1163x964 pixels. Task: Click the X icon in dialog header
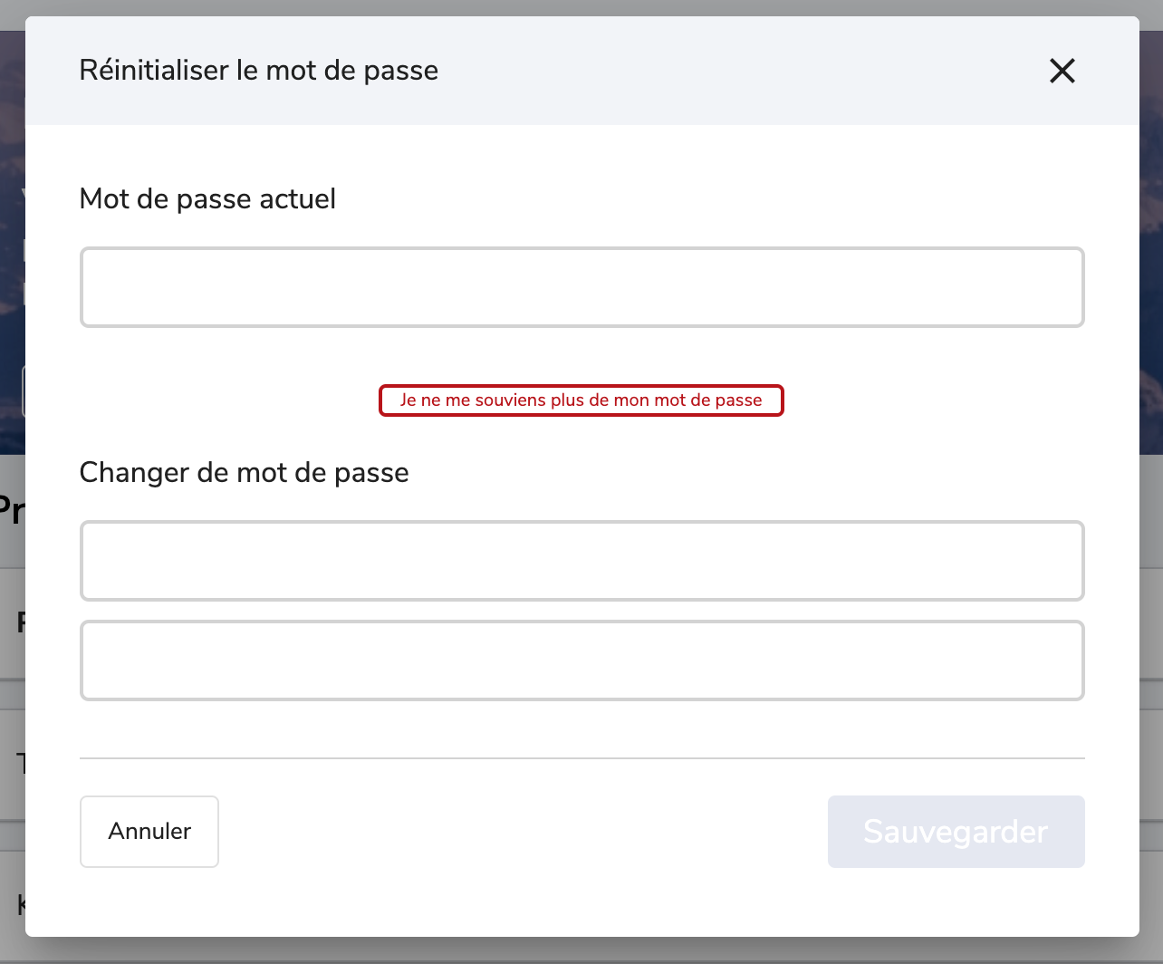(1062, 71)
